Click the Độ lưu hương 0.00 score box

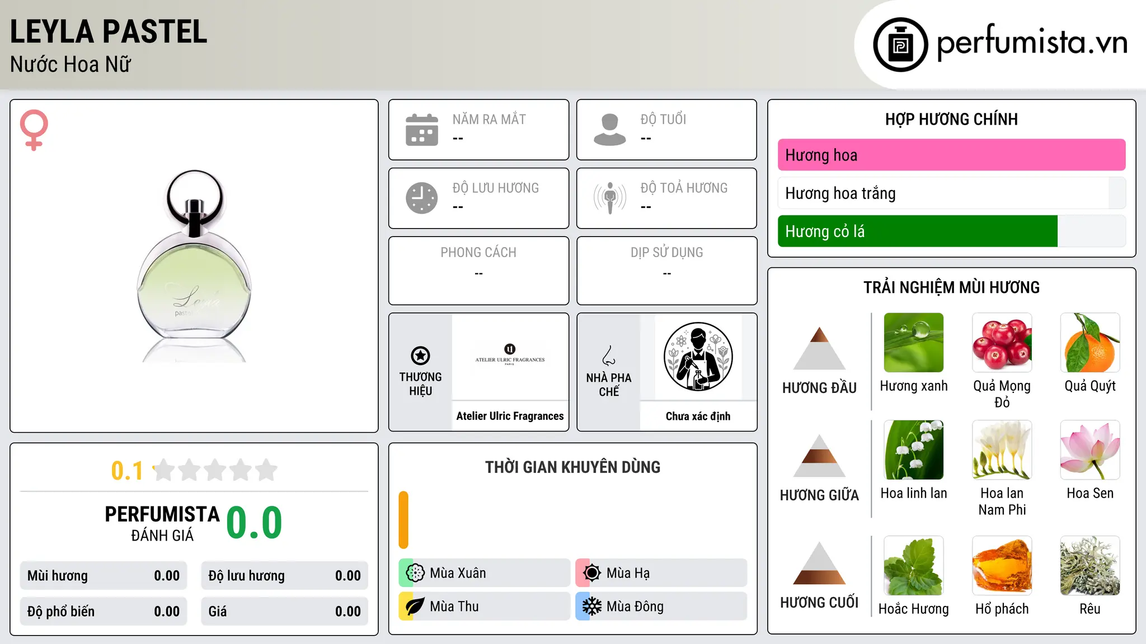click(x=284, y=576)
